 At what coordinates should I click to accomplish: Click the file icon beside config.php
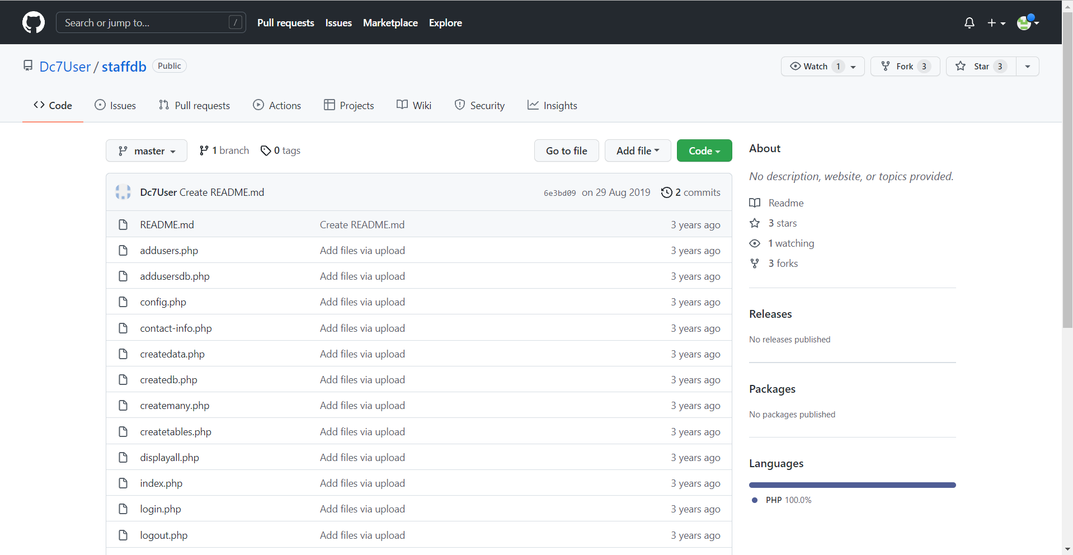pyautogui.click(x=123, y=302)
